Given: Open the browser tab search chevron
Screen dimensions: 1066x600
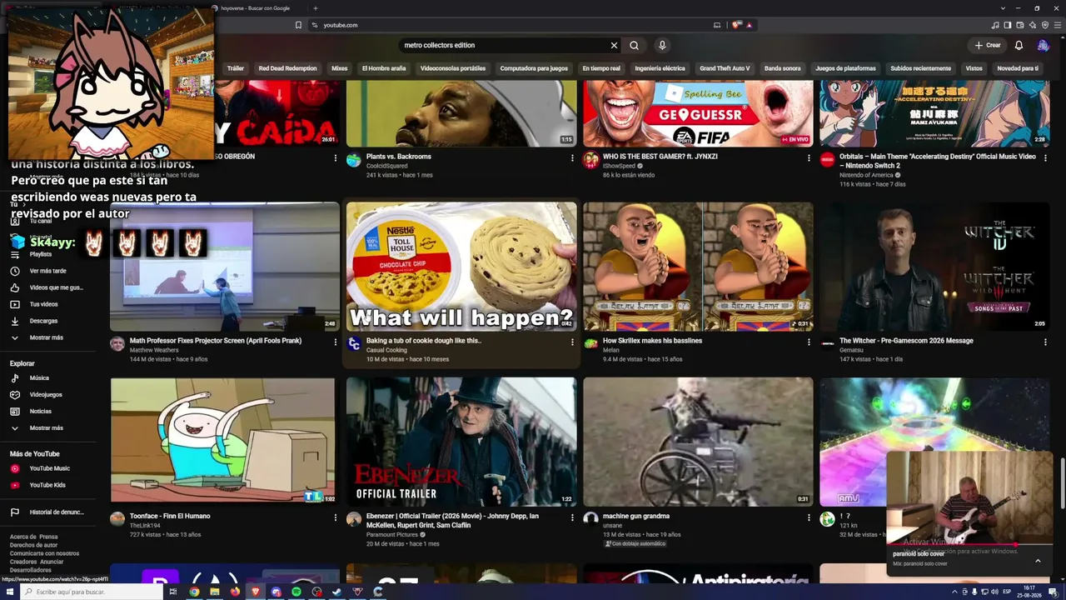Looking at the screenshot, I should pos(1004,8).
